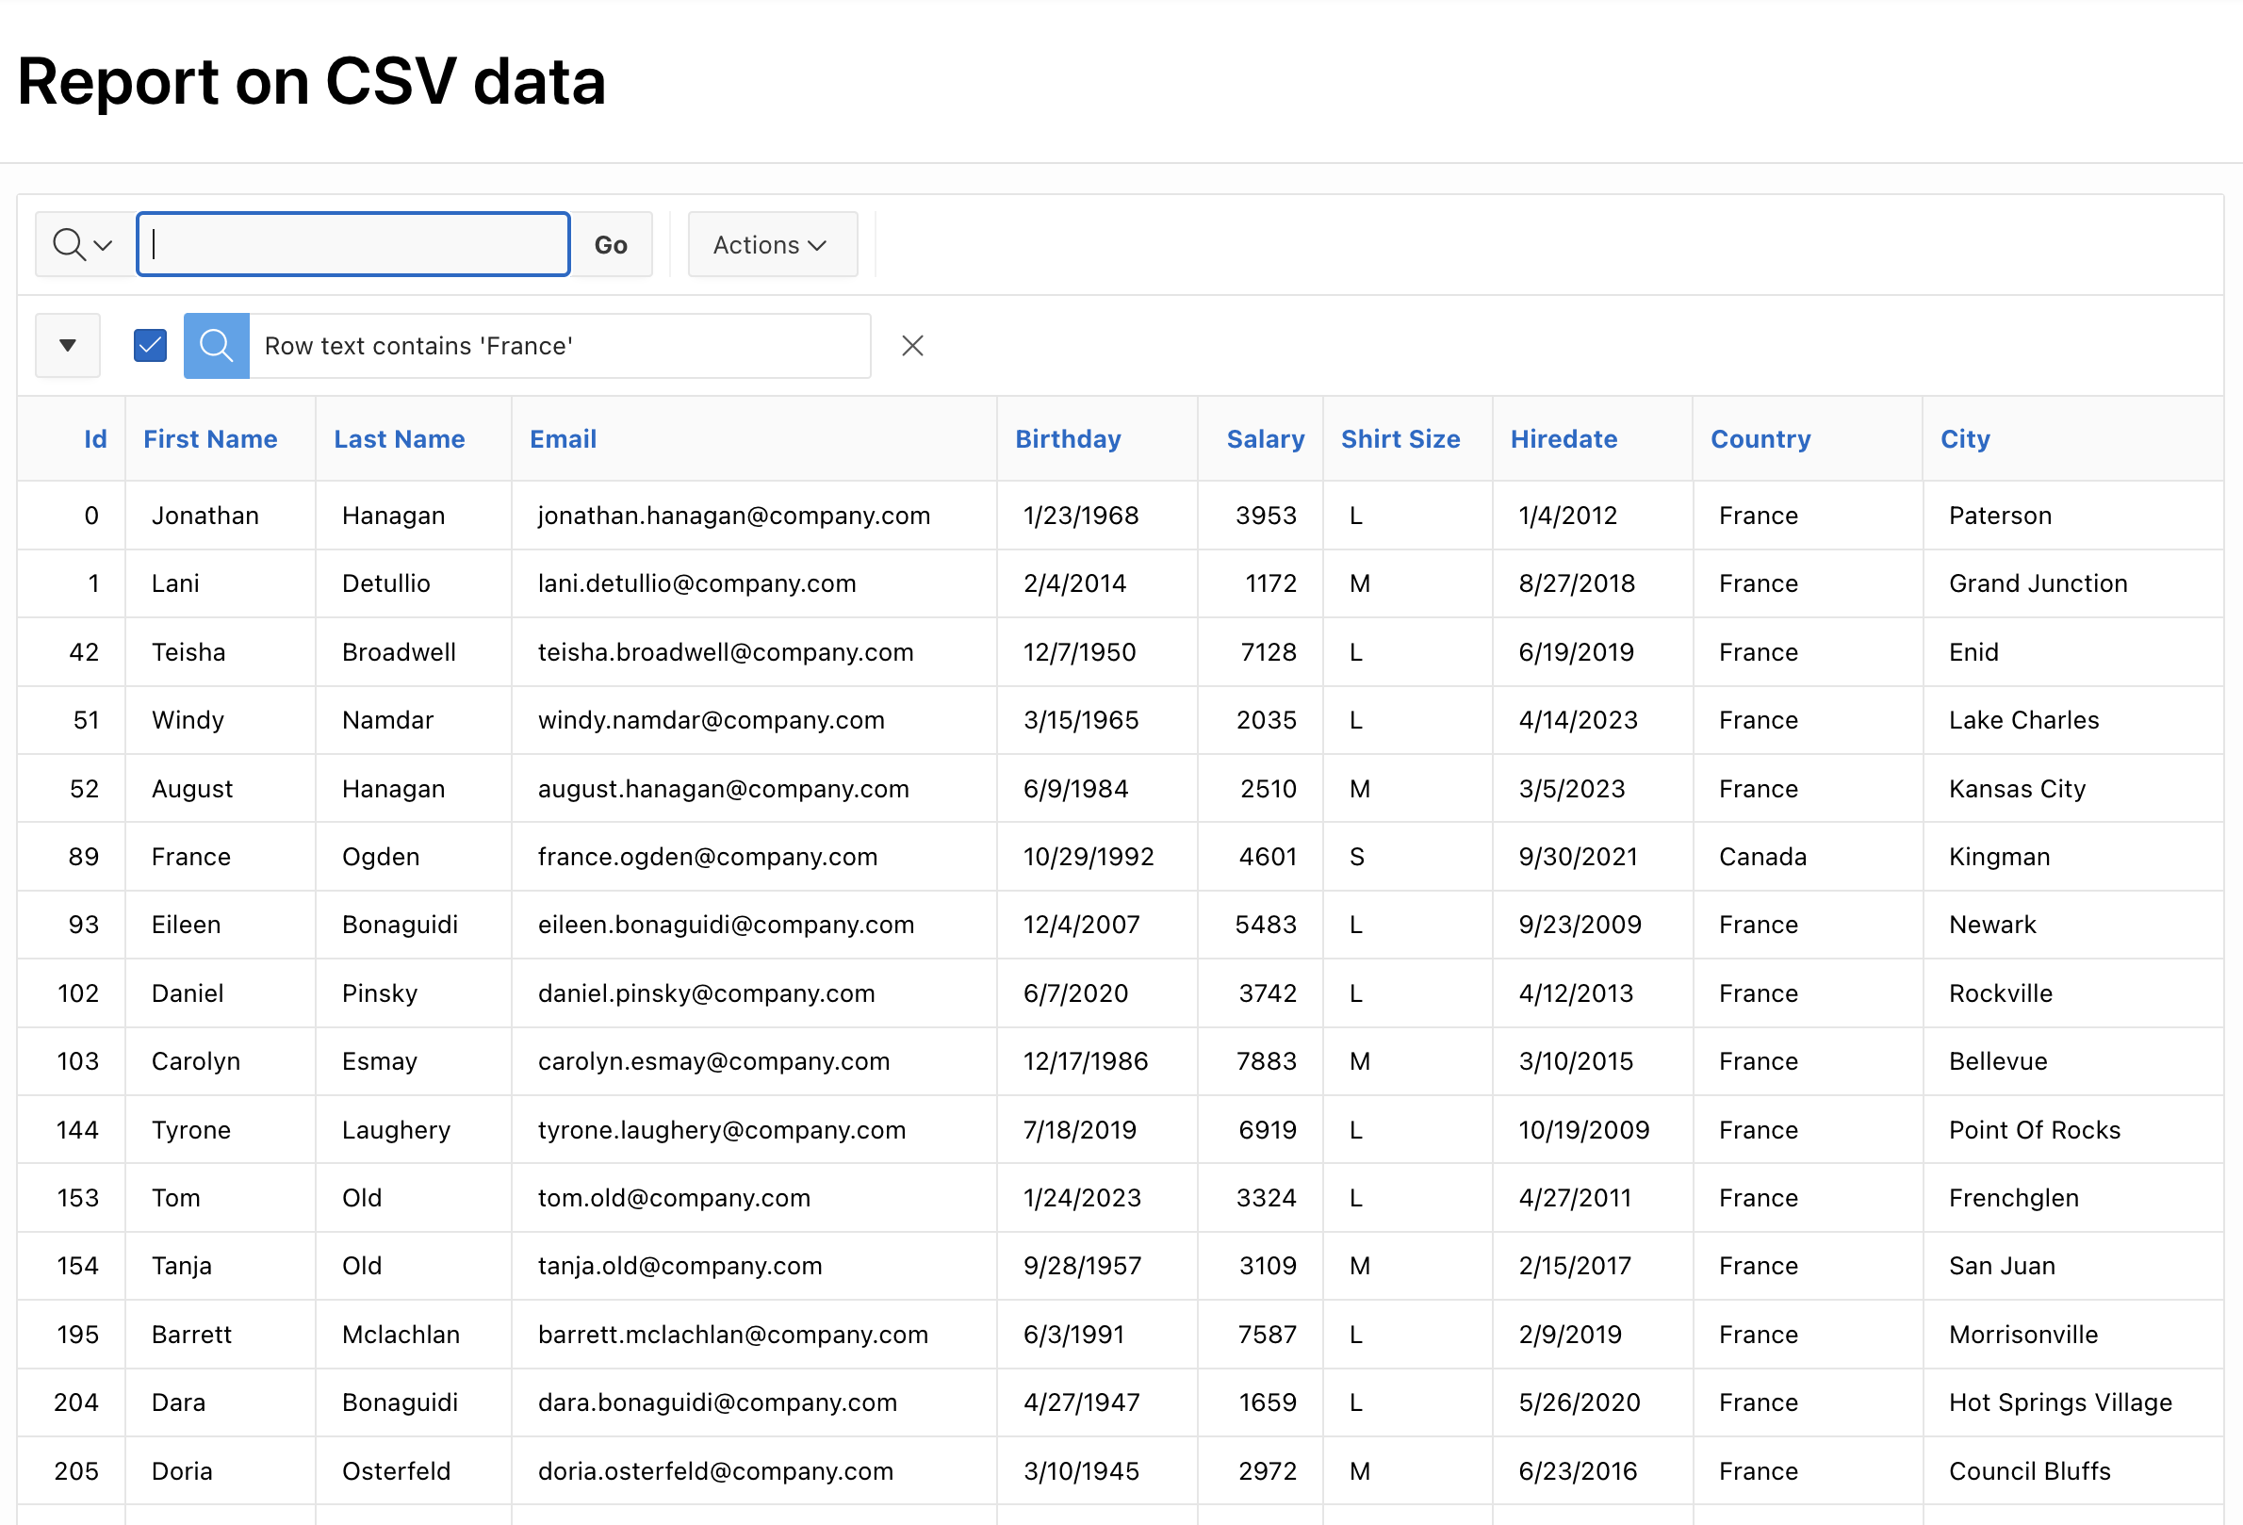The height and width of the screenshot is (1525, 2243).
Task: Click the Id column header
Action: point(94,439)
